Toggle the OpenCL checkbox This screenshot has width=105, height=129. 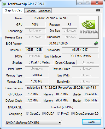coord(27,113)
